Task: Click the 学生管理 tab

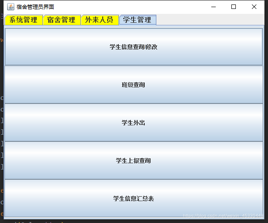Action: (x=138, y=20)
